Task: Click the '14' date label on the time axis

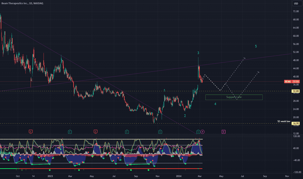Action: [x=33, y=176]
